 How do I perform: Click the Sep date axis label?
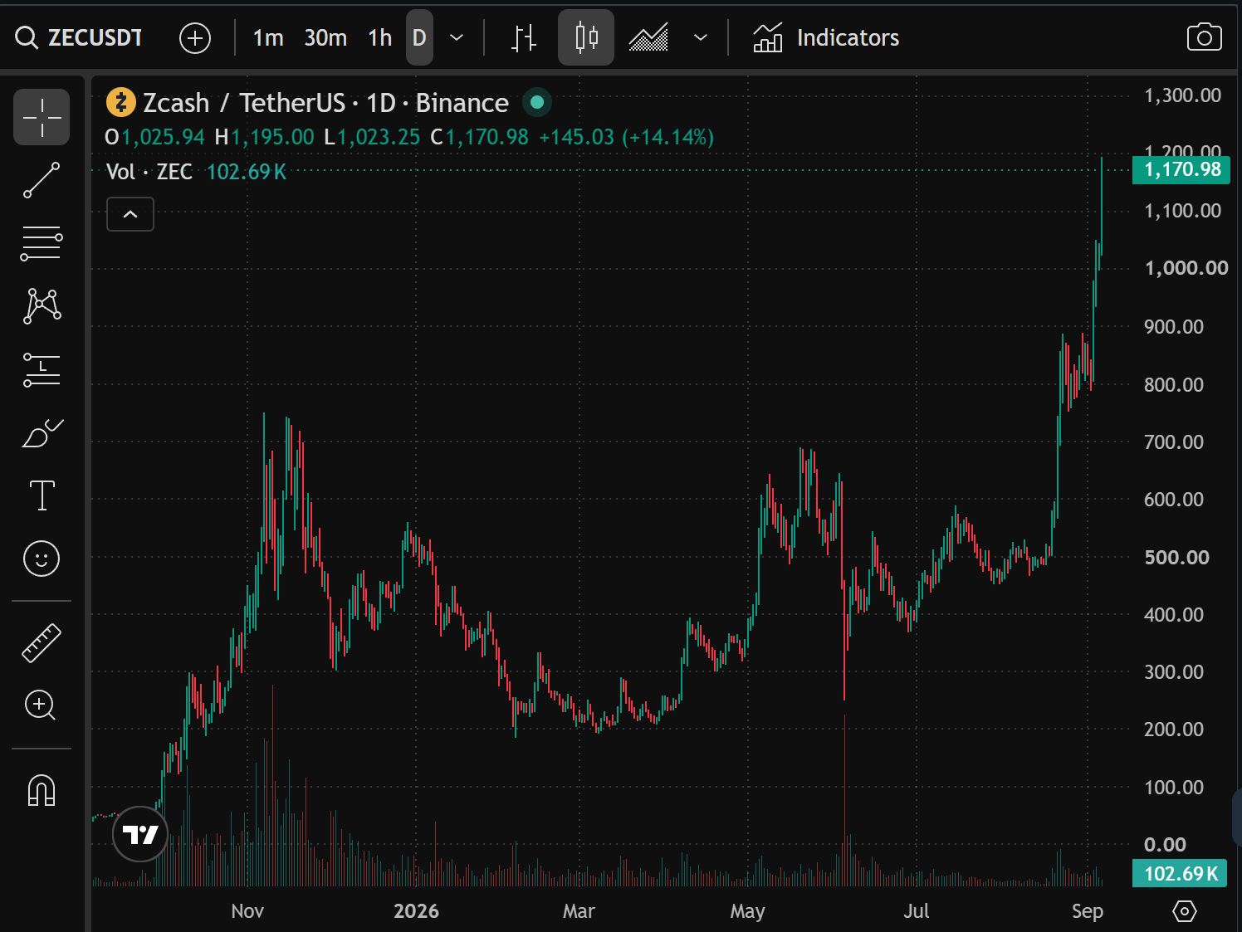pos(1088,911)
